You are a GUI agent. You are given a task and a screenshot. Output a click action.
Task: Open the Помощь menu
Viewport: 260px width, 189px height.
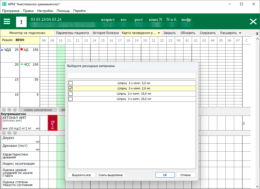click(x=63, y=11)
